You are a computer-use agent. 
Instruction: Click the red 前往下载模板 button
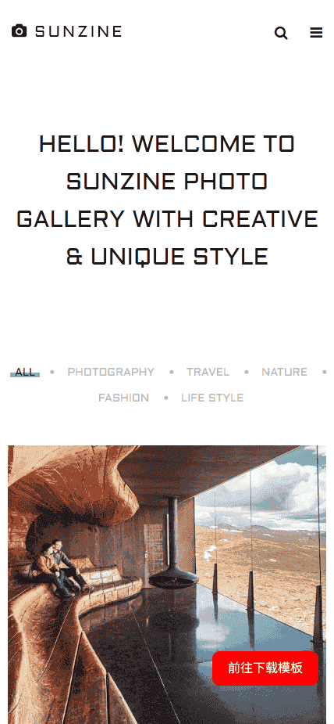coord(265,668)
